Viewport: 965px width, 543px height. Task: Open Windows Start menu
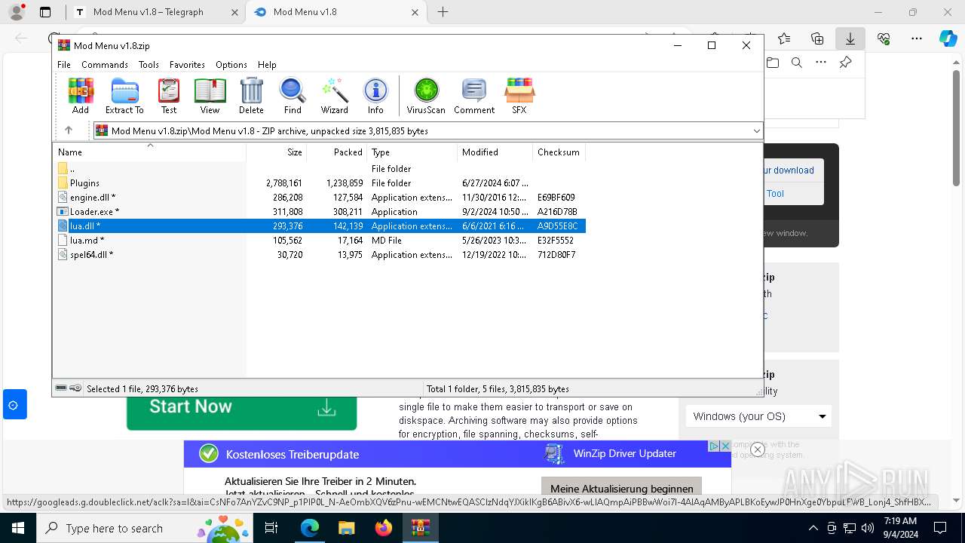[x=17, y=528]
